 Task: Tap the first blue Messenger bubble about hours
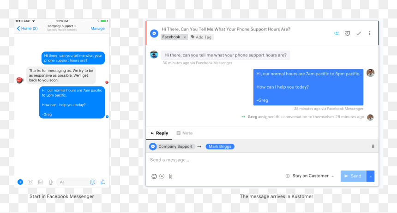(73, 58)
